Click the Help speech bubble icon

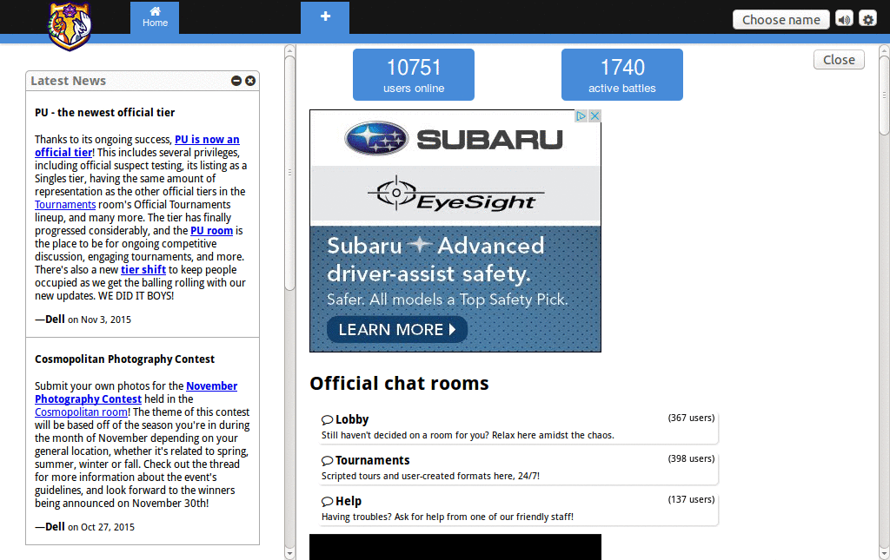click(327, 502)
